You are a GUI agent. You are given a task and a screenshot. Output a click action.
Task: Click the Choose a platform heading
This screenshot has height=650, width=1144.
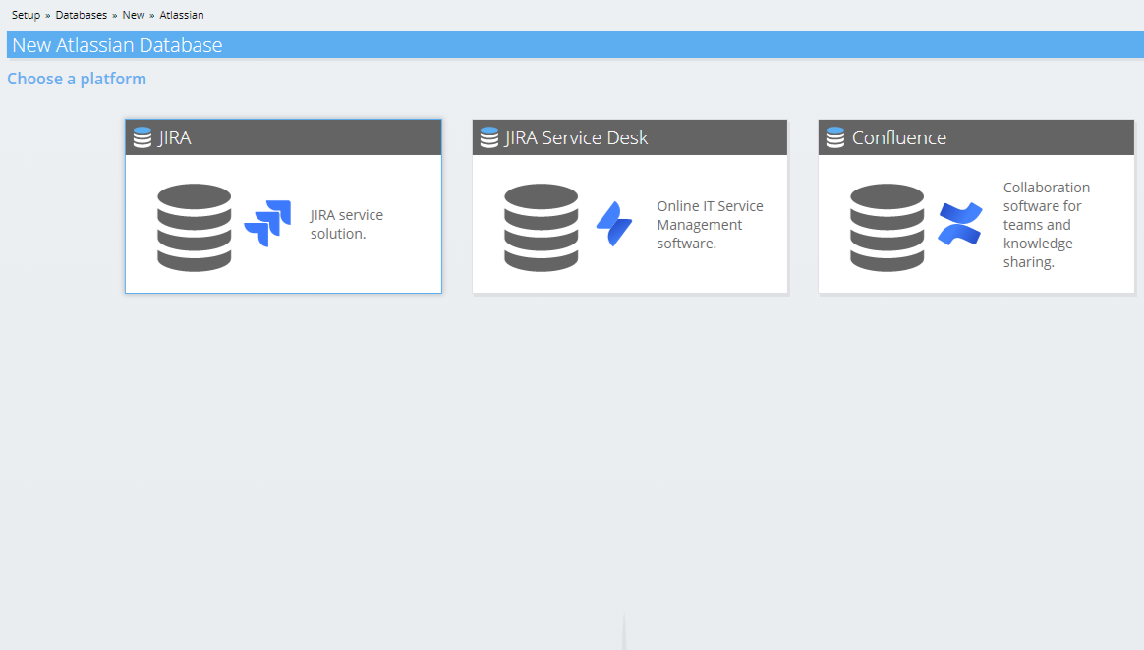[x=76, y=79]
